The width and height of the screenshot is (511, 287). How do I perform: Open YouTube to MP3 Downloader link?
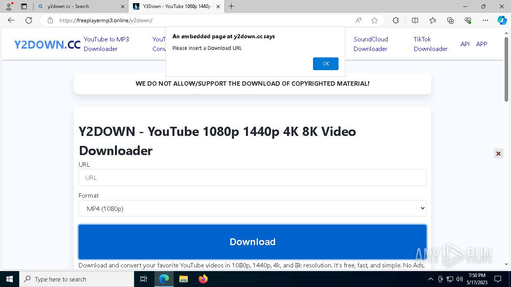[106, 44]
